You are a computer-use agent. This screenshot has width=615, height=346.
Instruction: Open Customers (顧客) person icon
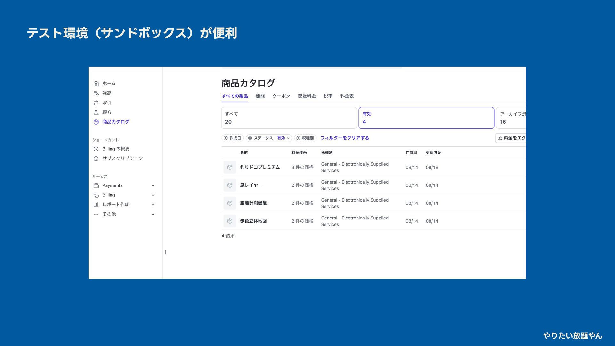96,112
